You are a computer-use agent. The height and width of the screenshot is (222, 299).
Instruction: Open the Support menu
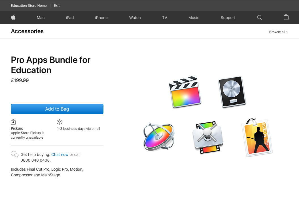(228, 18)
